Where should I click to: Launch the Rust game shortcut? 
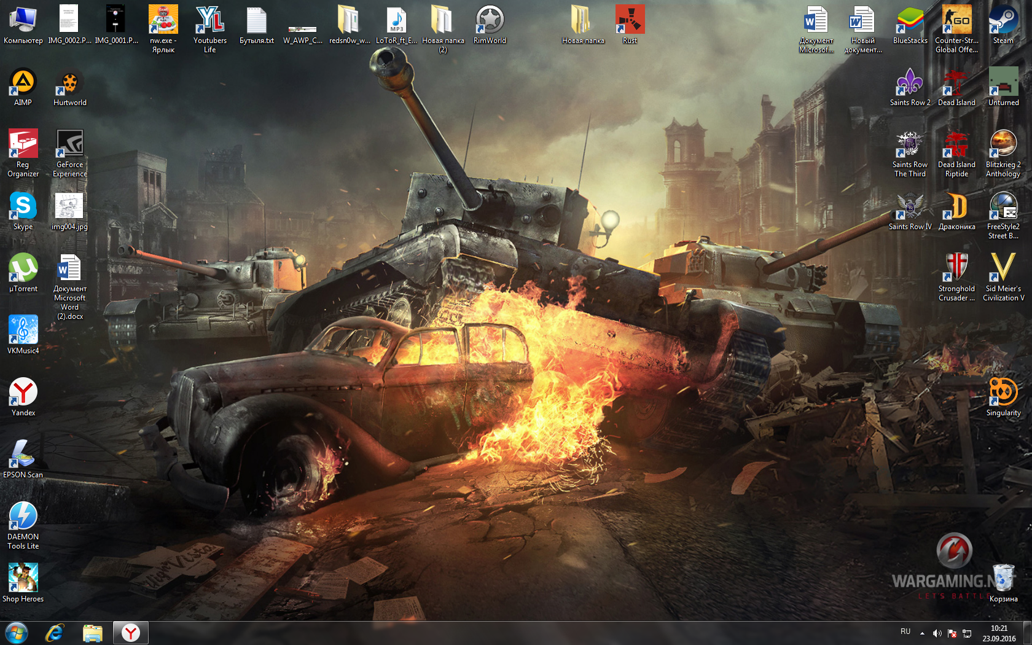pos(630,25)
